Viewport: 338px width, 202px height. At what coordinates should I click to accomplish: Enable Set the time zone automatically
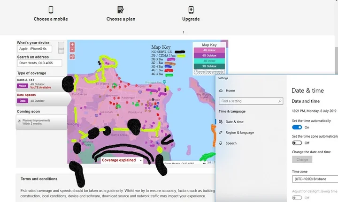coord(297,142)
